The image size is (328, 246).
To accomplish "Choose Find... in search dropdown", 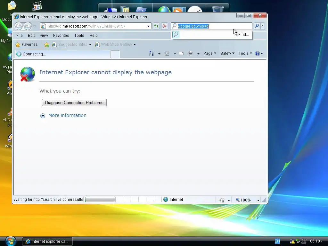I will coord(243,35).
